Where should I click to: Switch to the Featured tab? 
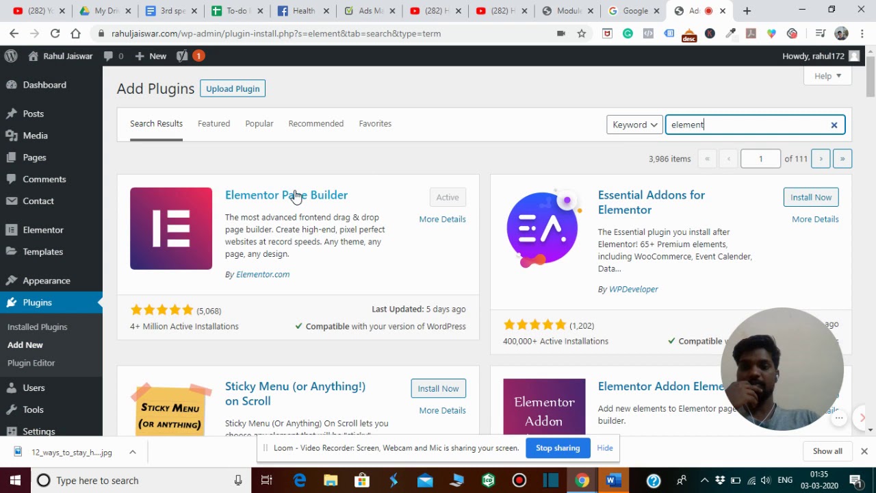[214, 124]
